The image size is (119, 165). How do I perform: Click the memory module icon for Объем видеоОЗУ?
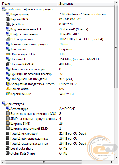tap(8, 54)
